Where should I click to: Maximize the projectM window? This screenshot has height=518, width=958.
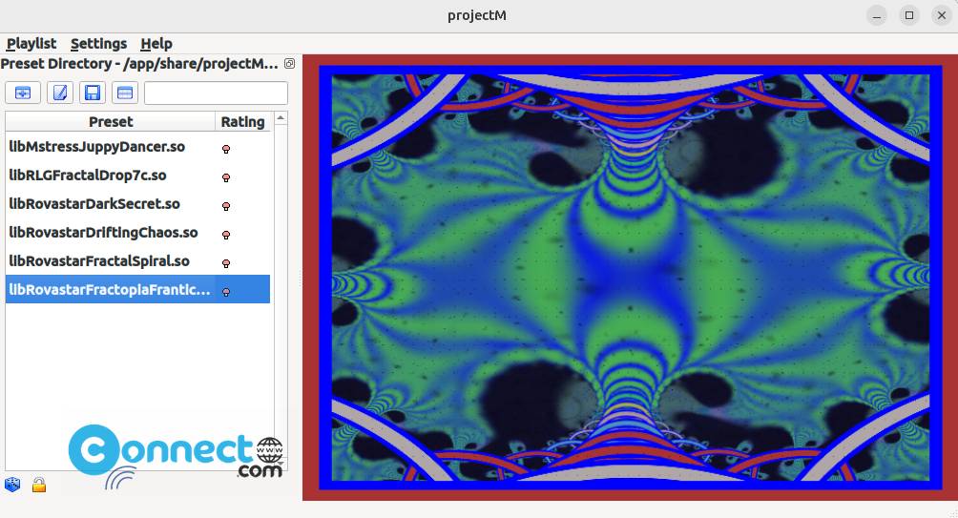click(909, 15)
